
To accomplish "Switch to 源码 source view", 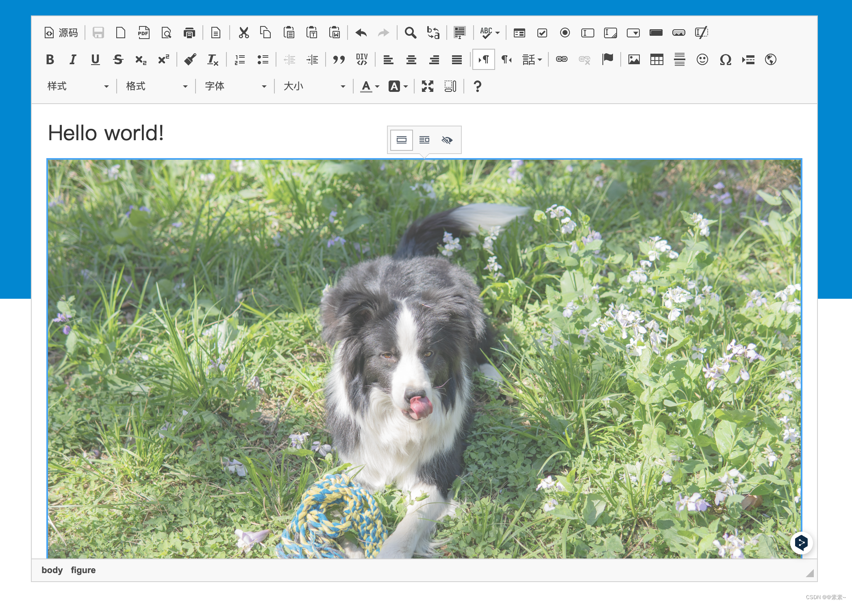I will click(x=61, y=33).
